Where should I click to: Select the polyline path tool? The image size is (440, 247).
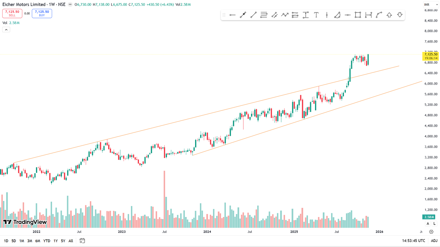point(379,15)
